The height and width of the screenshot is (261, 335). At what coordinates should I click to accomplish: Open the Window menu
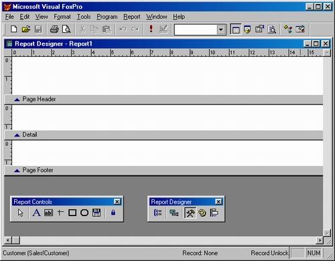[x=157, y=17]
